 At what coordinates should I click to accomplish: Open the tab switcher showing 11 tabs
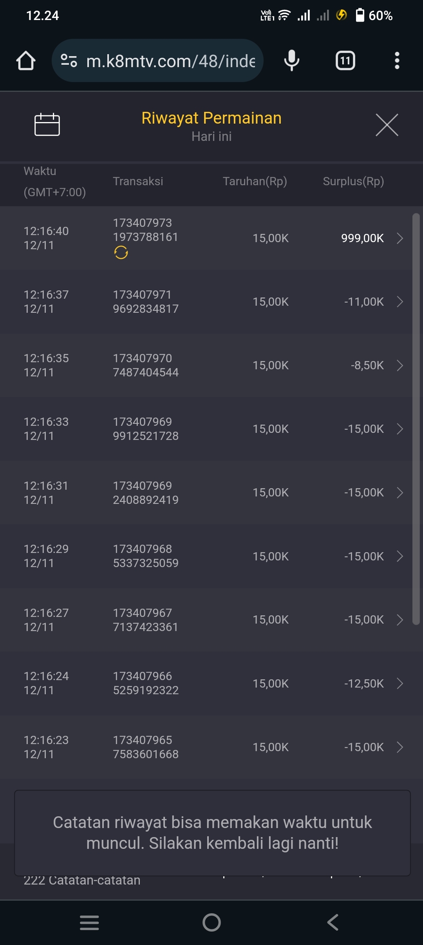[x=345, y=61]
